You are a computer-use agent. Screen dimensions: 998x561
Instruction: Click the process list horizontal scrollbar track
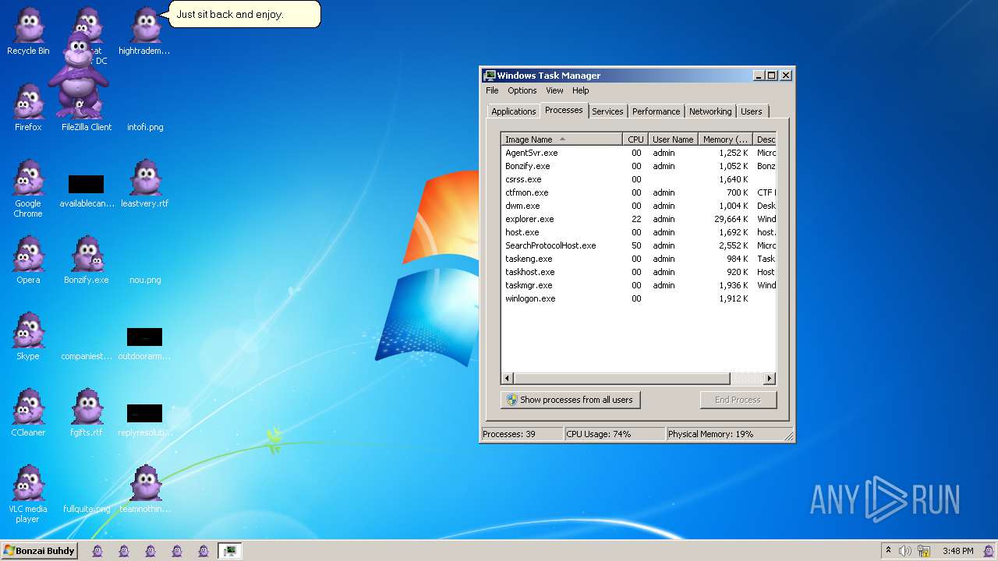(746, 379)
